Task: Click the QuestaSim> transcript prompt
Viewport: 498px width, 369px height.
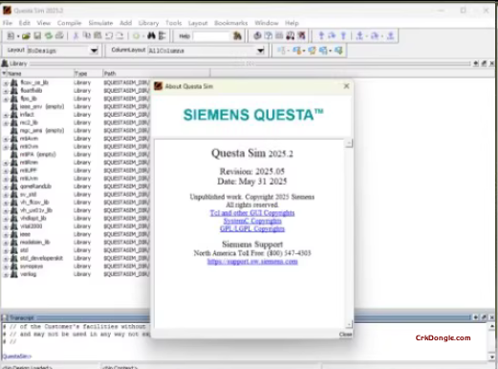Action: [17, 357]
